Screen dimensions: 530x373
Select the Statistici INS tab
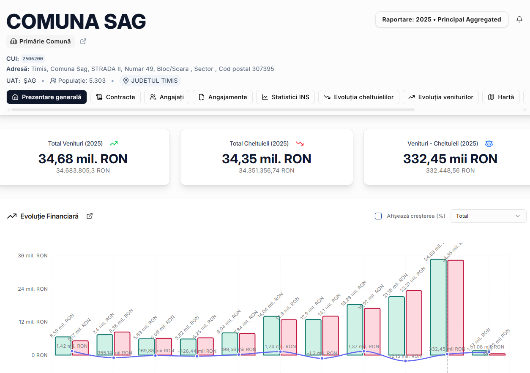285,97
